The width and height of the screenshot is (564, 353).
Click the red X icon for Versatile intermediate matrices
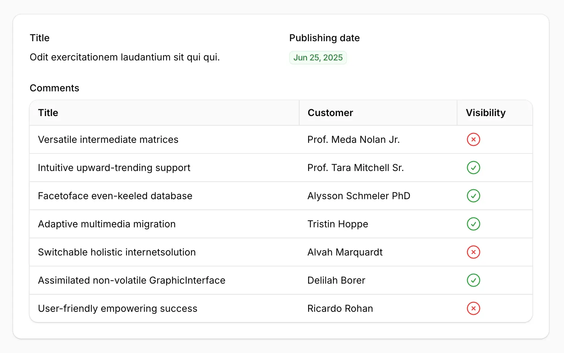coord(473,139)
